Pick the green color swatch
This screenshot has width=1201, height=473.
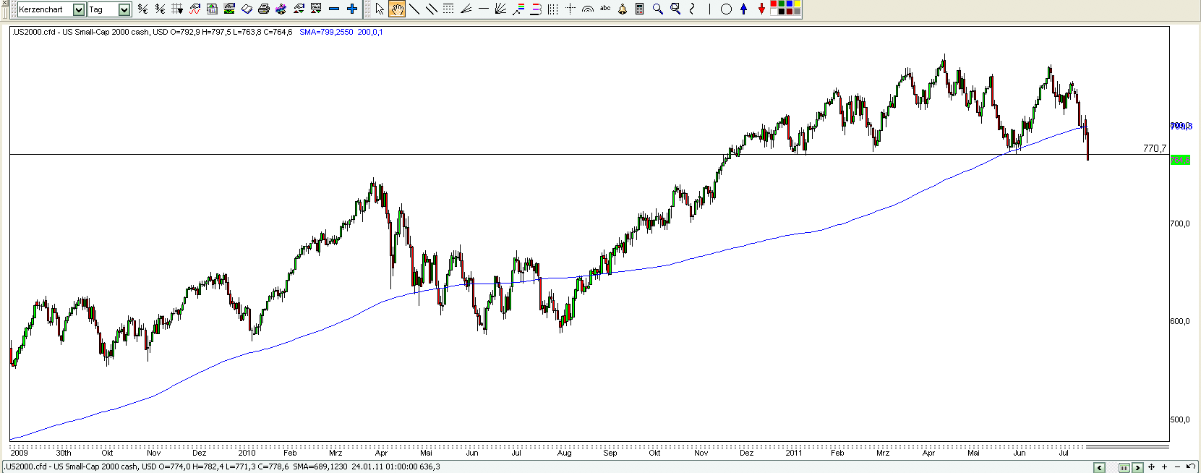(781, 4)
